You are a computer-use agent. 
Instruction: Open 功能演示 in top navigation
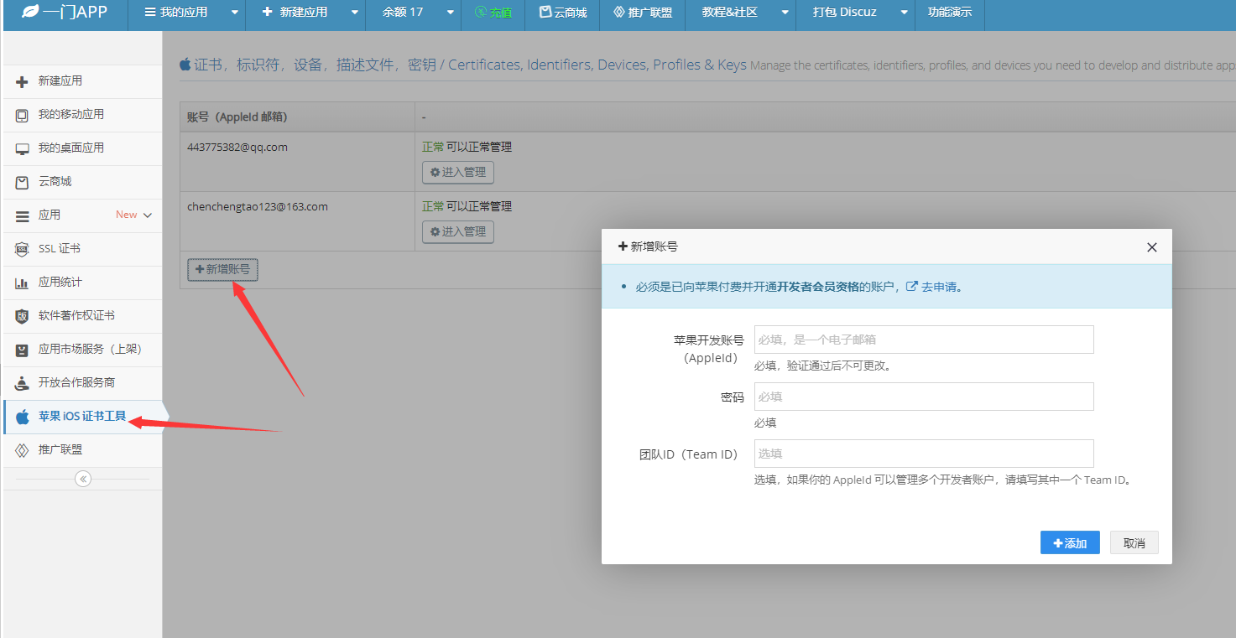click(949, 13)
